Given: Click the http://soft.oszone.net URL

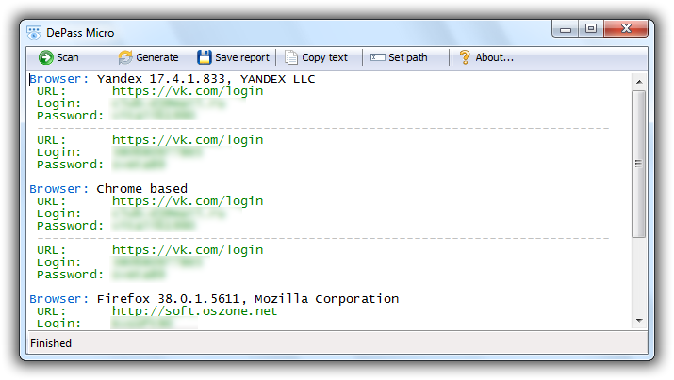Looking at the screenshot, I should [194, 311].
